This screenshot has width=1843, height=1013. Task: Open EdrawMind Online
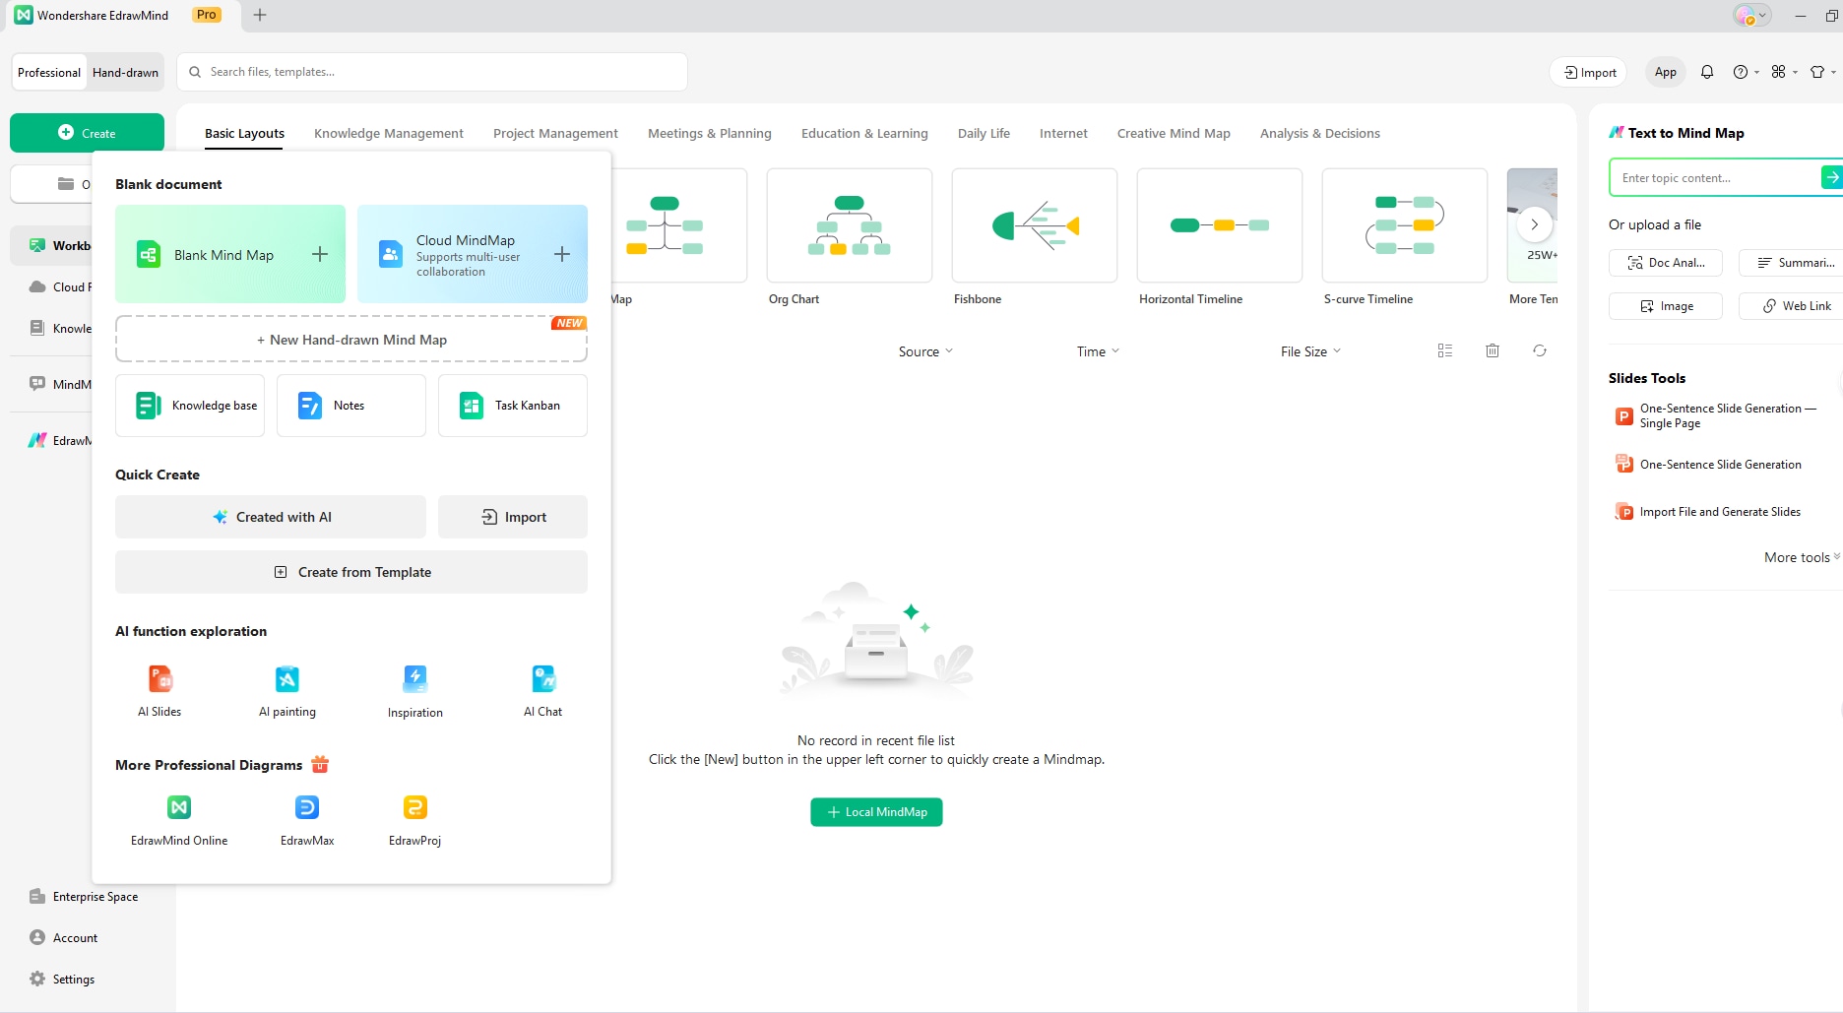pyautogui.click(x=179, y=821)
